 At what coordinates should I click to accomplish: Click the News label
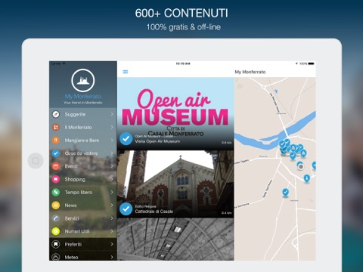[70, 206]
